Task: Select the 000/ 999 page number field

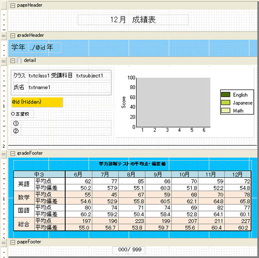Action: tap(129, 250)
